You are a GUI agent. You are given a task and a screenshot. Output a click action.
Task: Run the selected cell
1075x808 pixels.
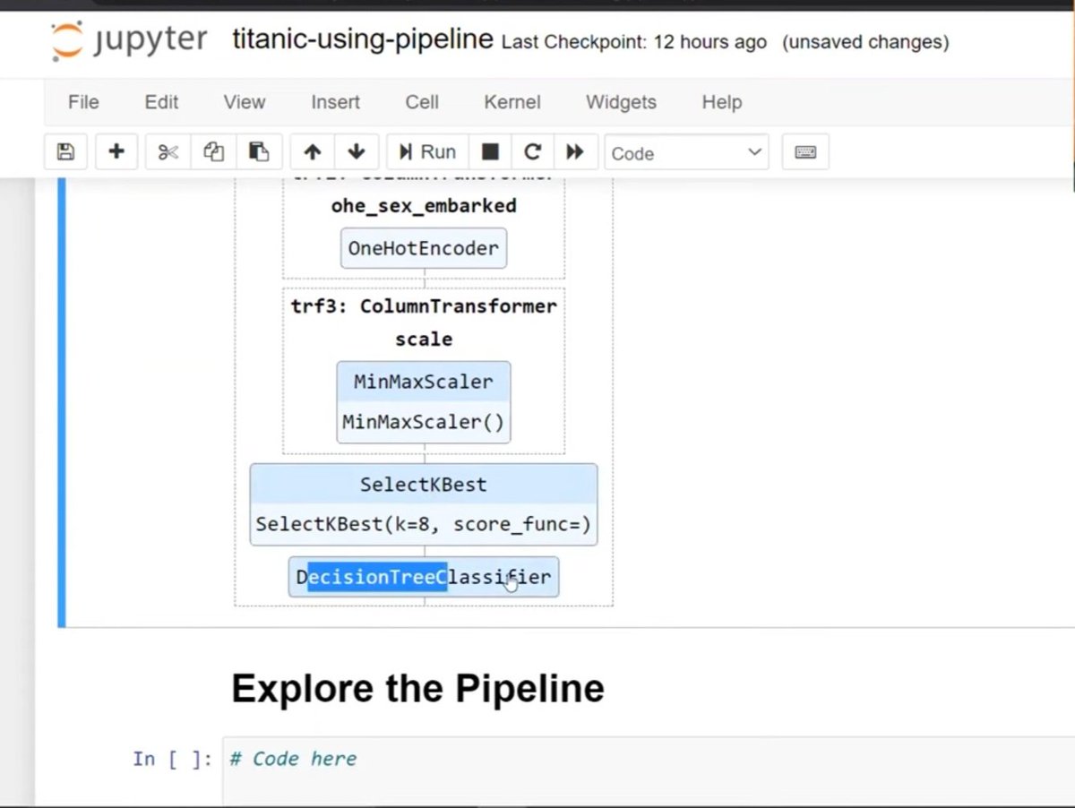(x=427, y=152)
